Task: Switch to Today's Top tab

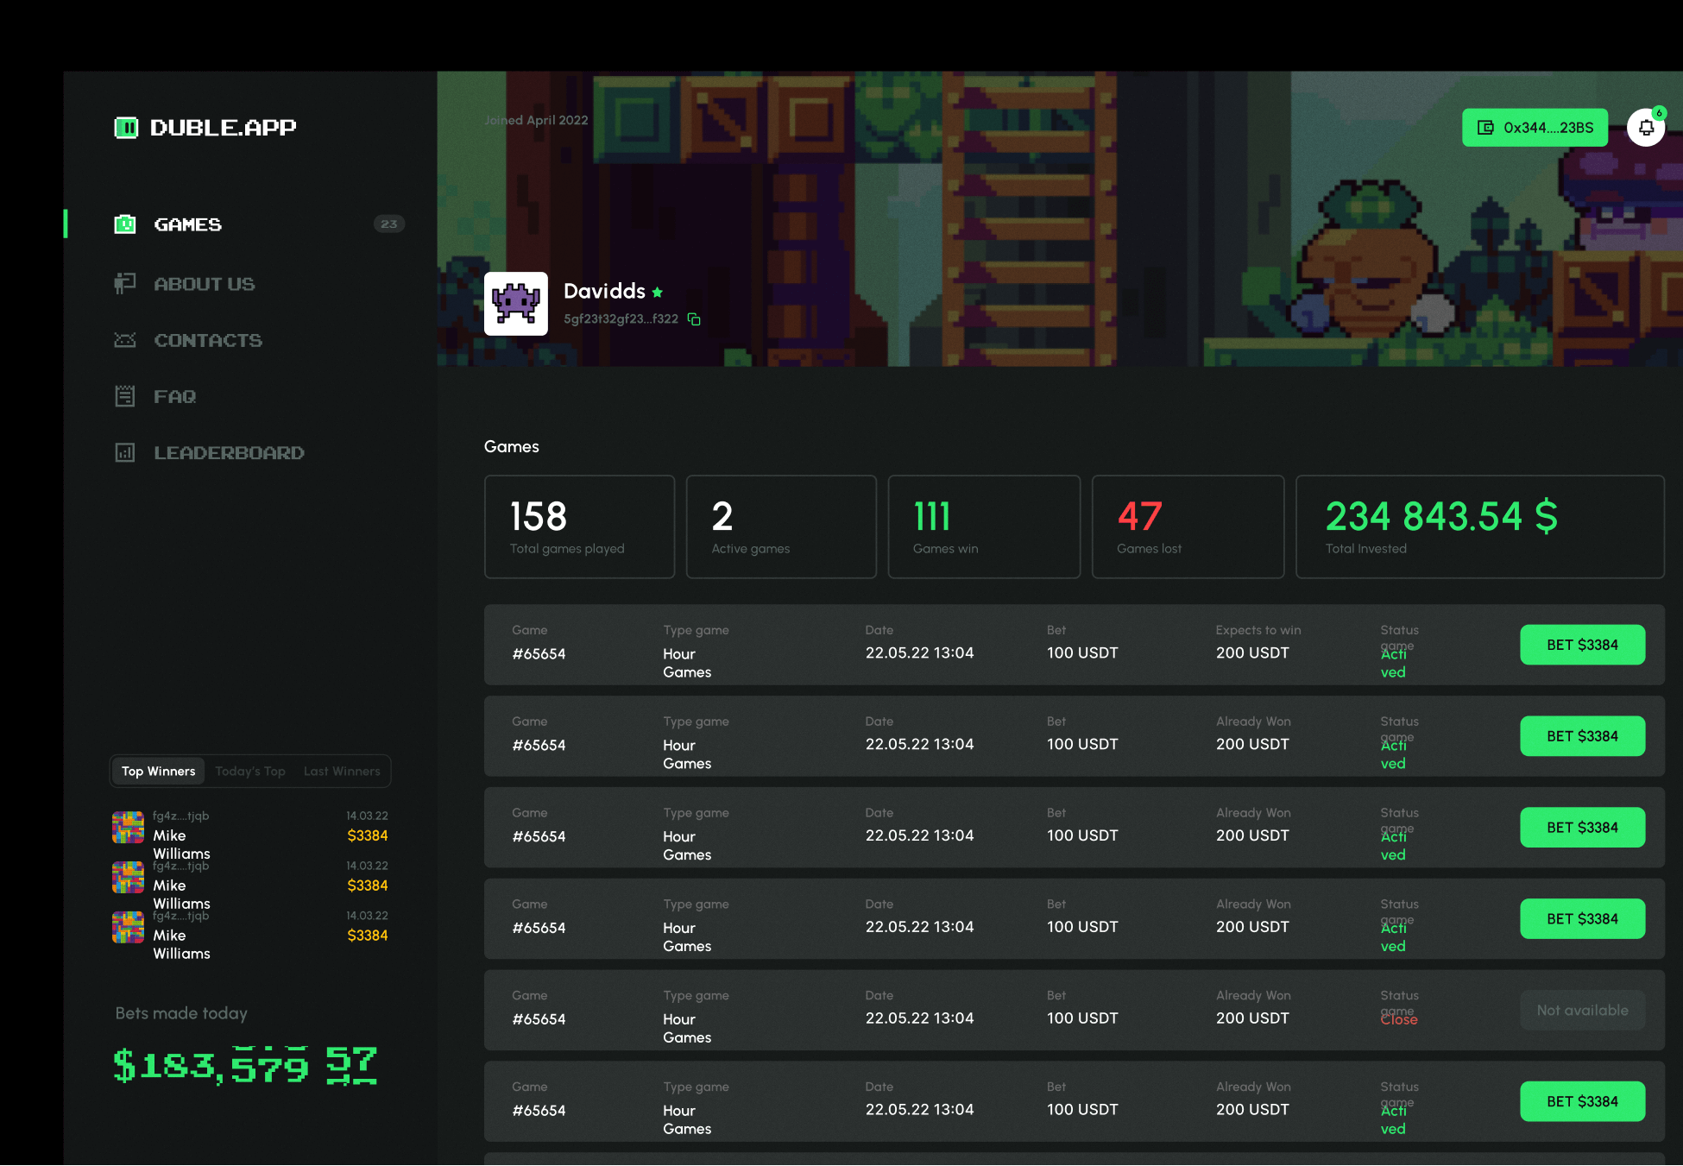Action: pyautogui.click(x=250, y=772)
